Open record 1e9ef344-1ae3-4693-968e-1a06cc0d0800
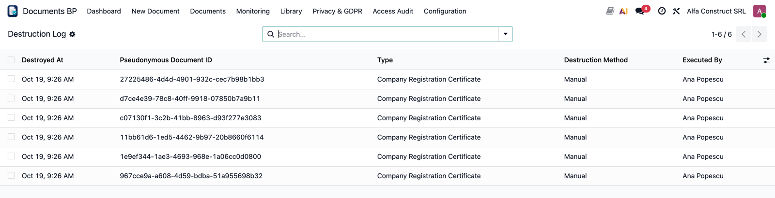The image size is (775, 198). 190,156
